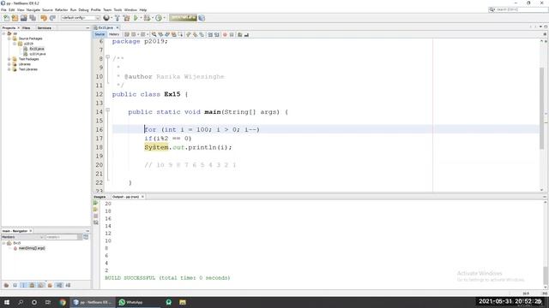Expand the Libraries node
549x308 pixels.
point(9,64)
